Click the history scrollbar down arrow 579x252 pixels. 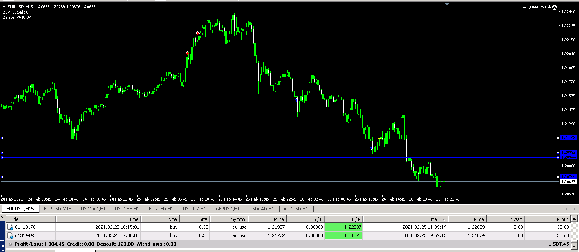575,246
